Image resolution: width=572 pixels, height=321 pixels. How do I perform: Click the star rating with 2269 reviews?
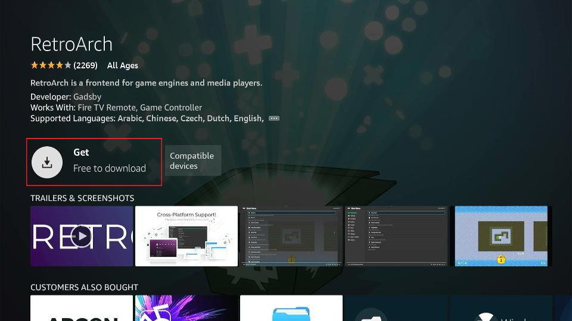pyautogui.click(x=64, y=65)
